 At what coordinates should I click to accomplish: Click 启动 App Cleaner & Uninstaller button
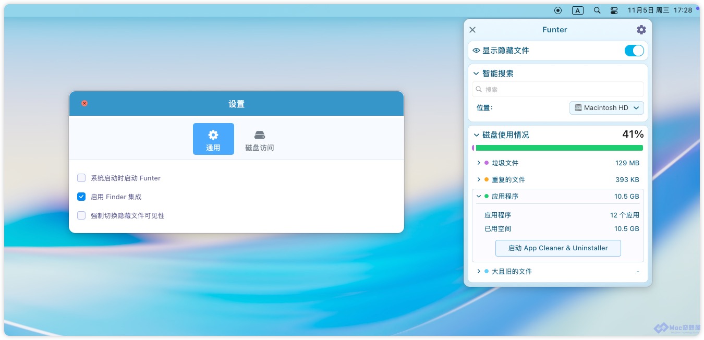coord(558,248)
